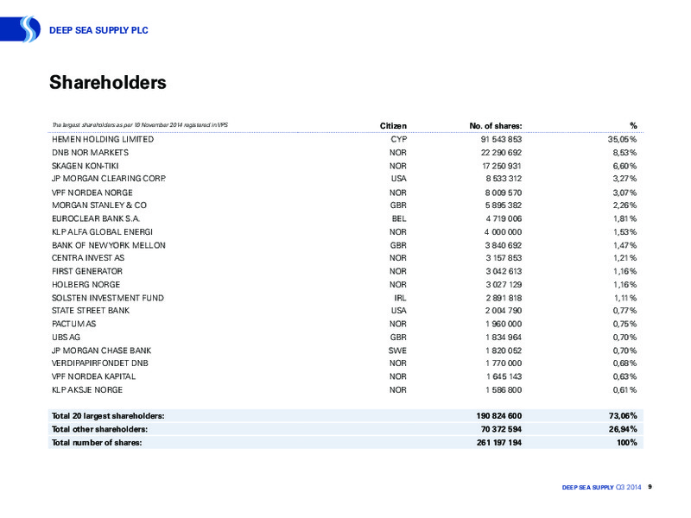
Task: Click the Citizen column header
Action: (393, 126)
